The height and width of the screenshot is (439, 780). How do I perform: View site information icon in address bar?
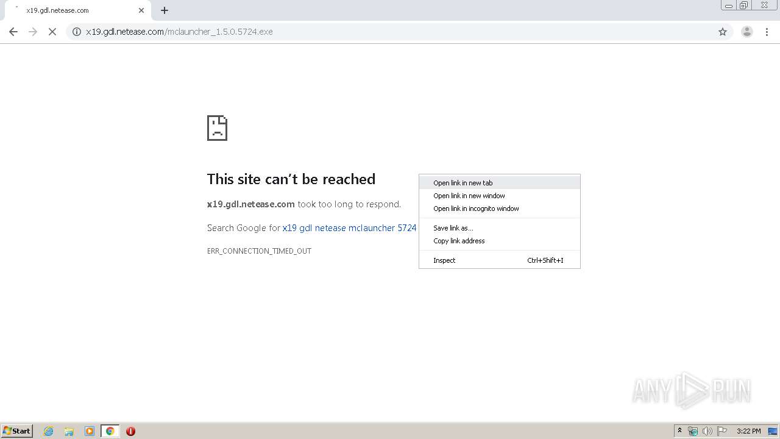77,32
